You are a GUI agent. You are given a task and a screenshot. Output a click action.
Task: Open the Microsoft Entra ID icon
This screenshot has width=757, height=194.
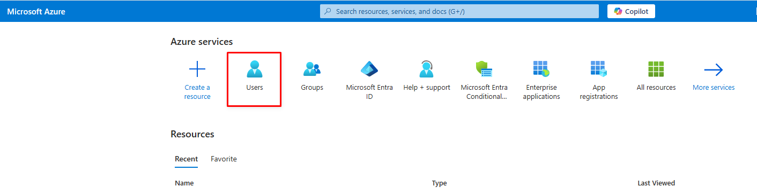[369, 69]
